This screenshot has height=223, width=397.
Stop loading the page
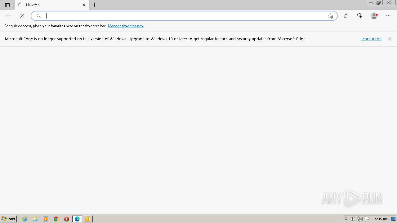(x=22, y=16)
